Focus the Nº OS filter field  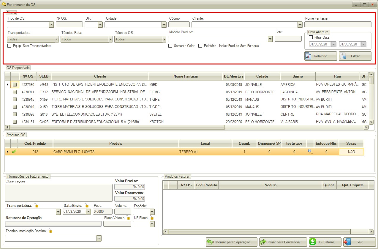click(69, 25)
